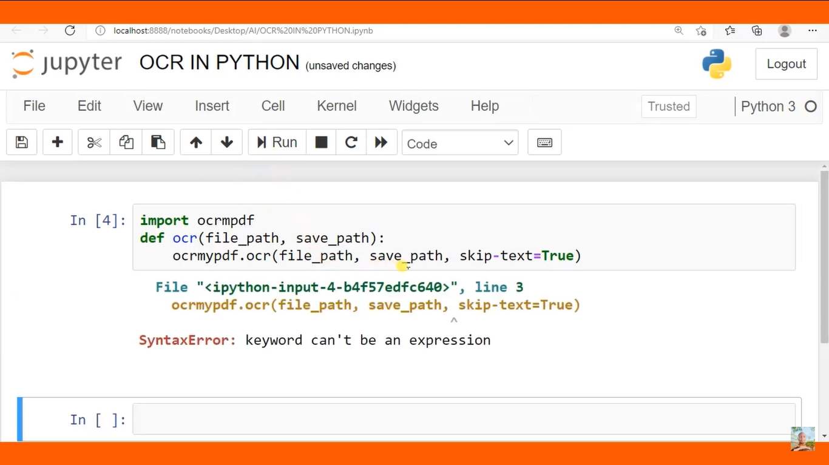This screenshot has height=465, width=829.
Task: Click skip-text=True in the code cell
Action: 520,255
